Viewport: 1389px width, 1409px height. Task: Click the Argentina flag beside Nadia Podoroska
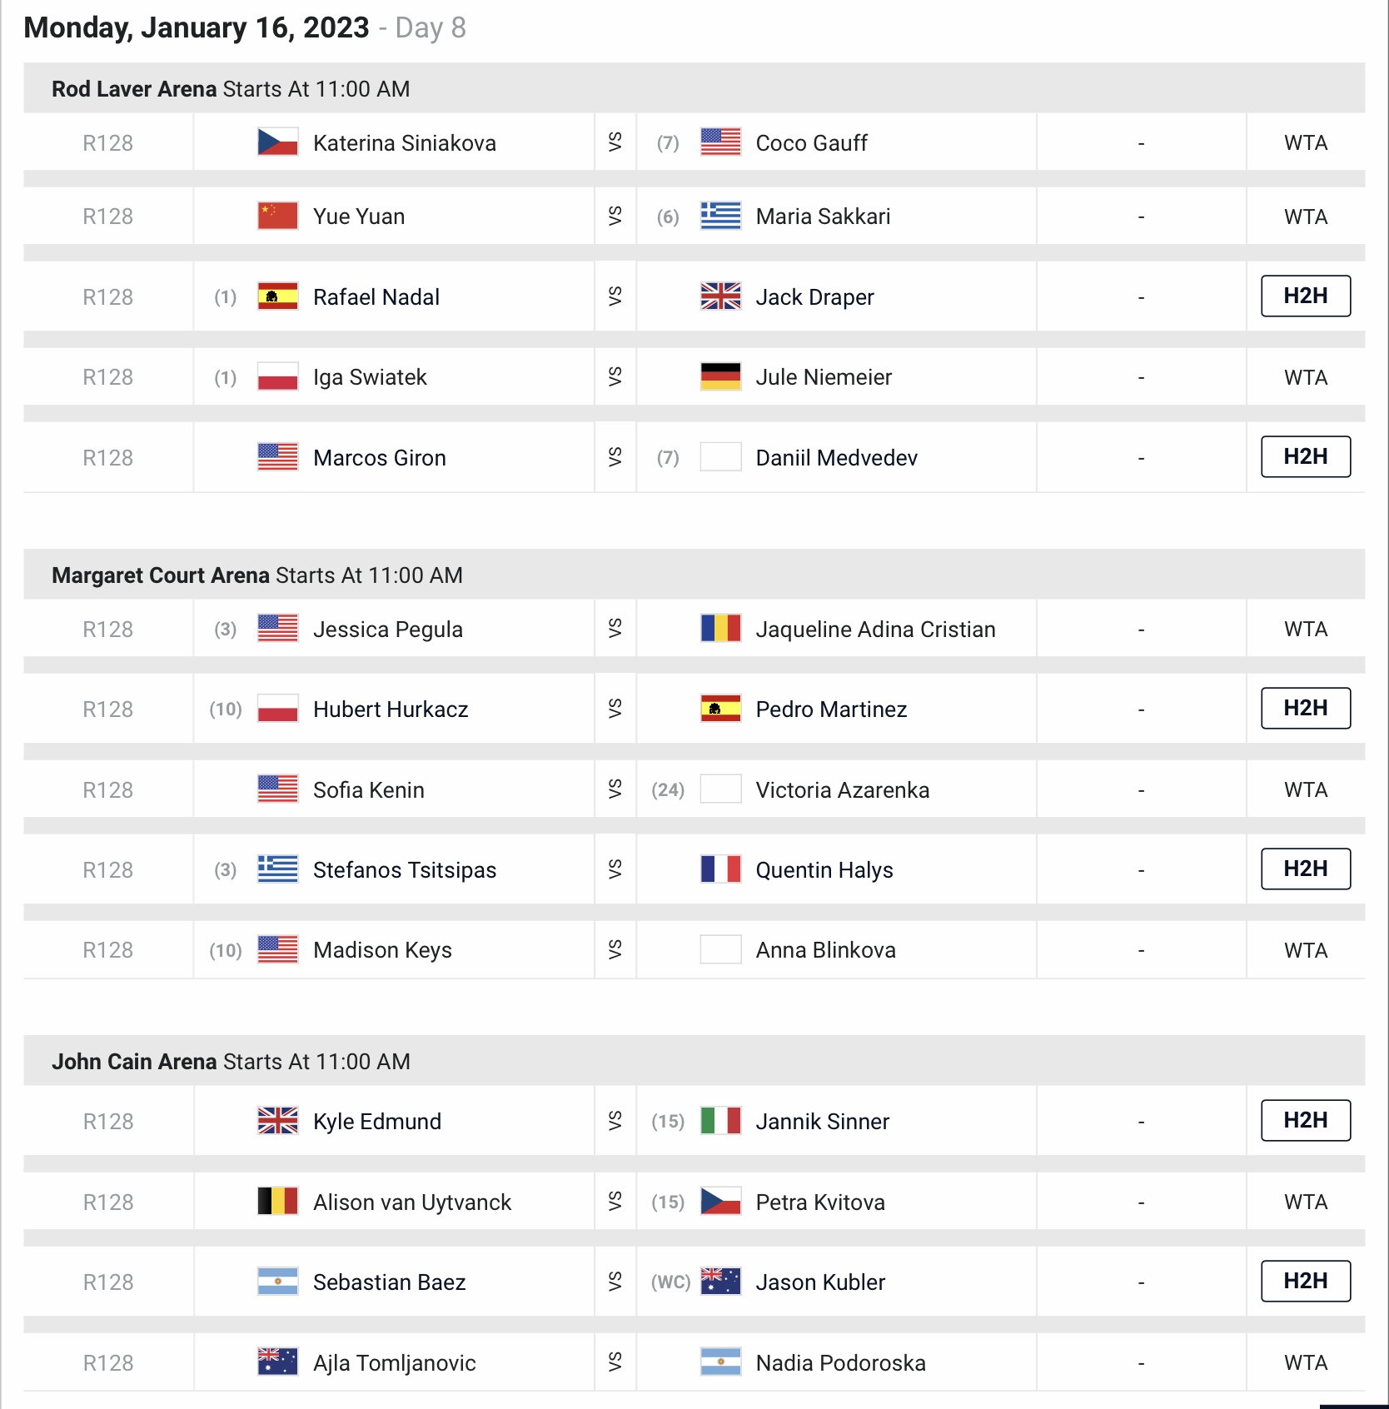coord(720,1362)
